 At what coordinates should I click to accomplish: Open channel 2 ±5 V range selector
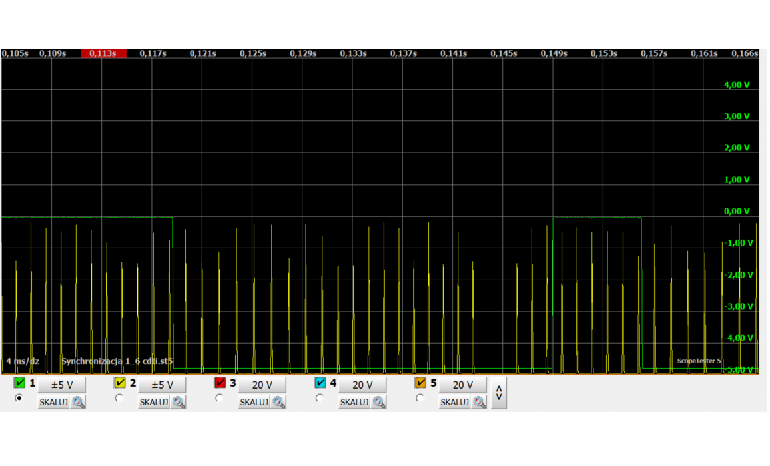pyautogui.click(x=162, y=385)
